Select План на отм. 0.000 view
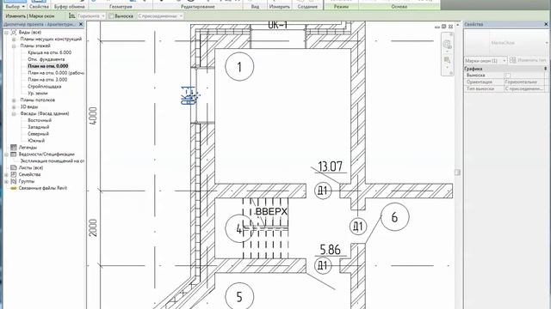 click(48, 66)
